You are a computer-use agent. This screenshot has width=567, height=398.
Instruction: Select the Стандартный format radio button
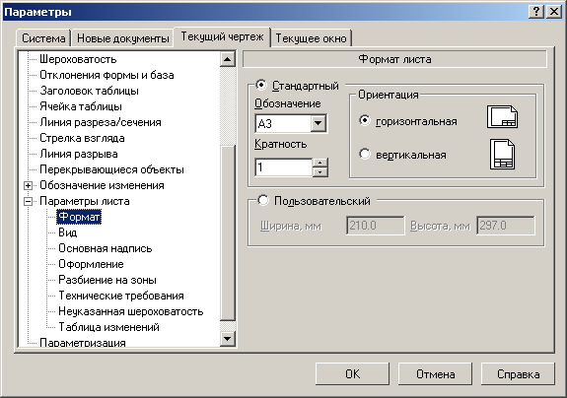point(261,86)
